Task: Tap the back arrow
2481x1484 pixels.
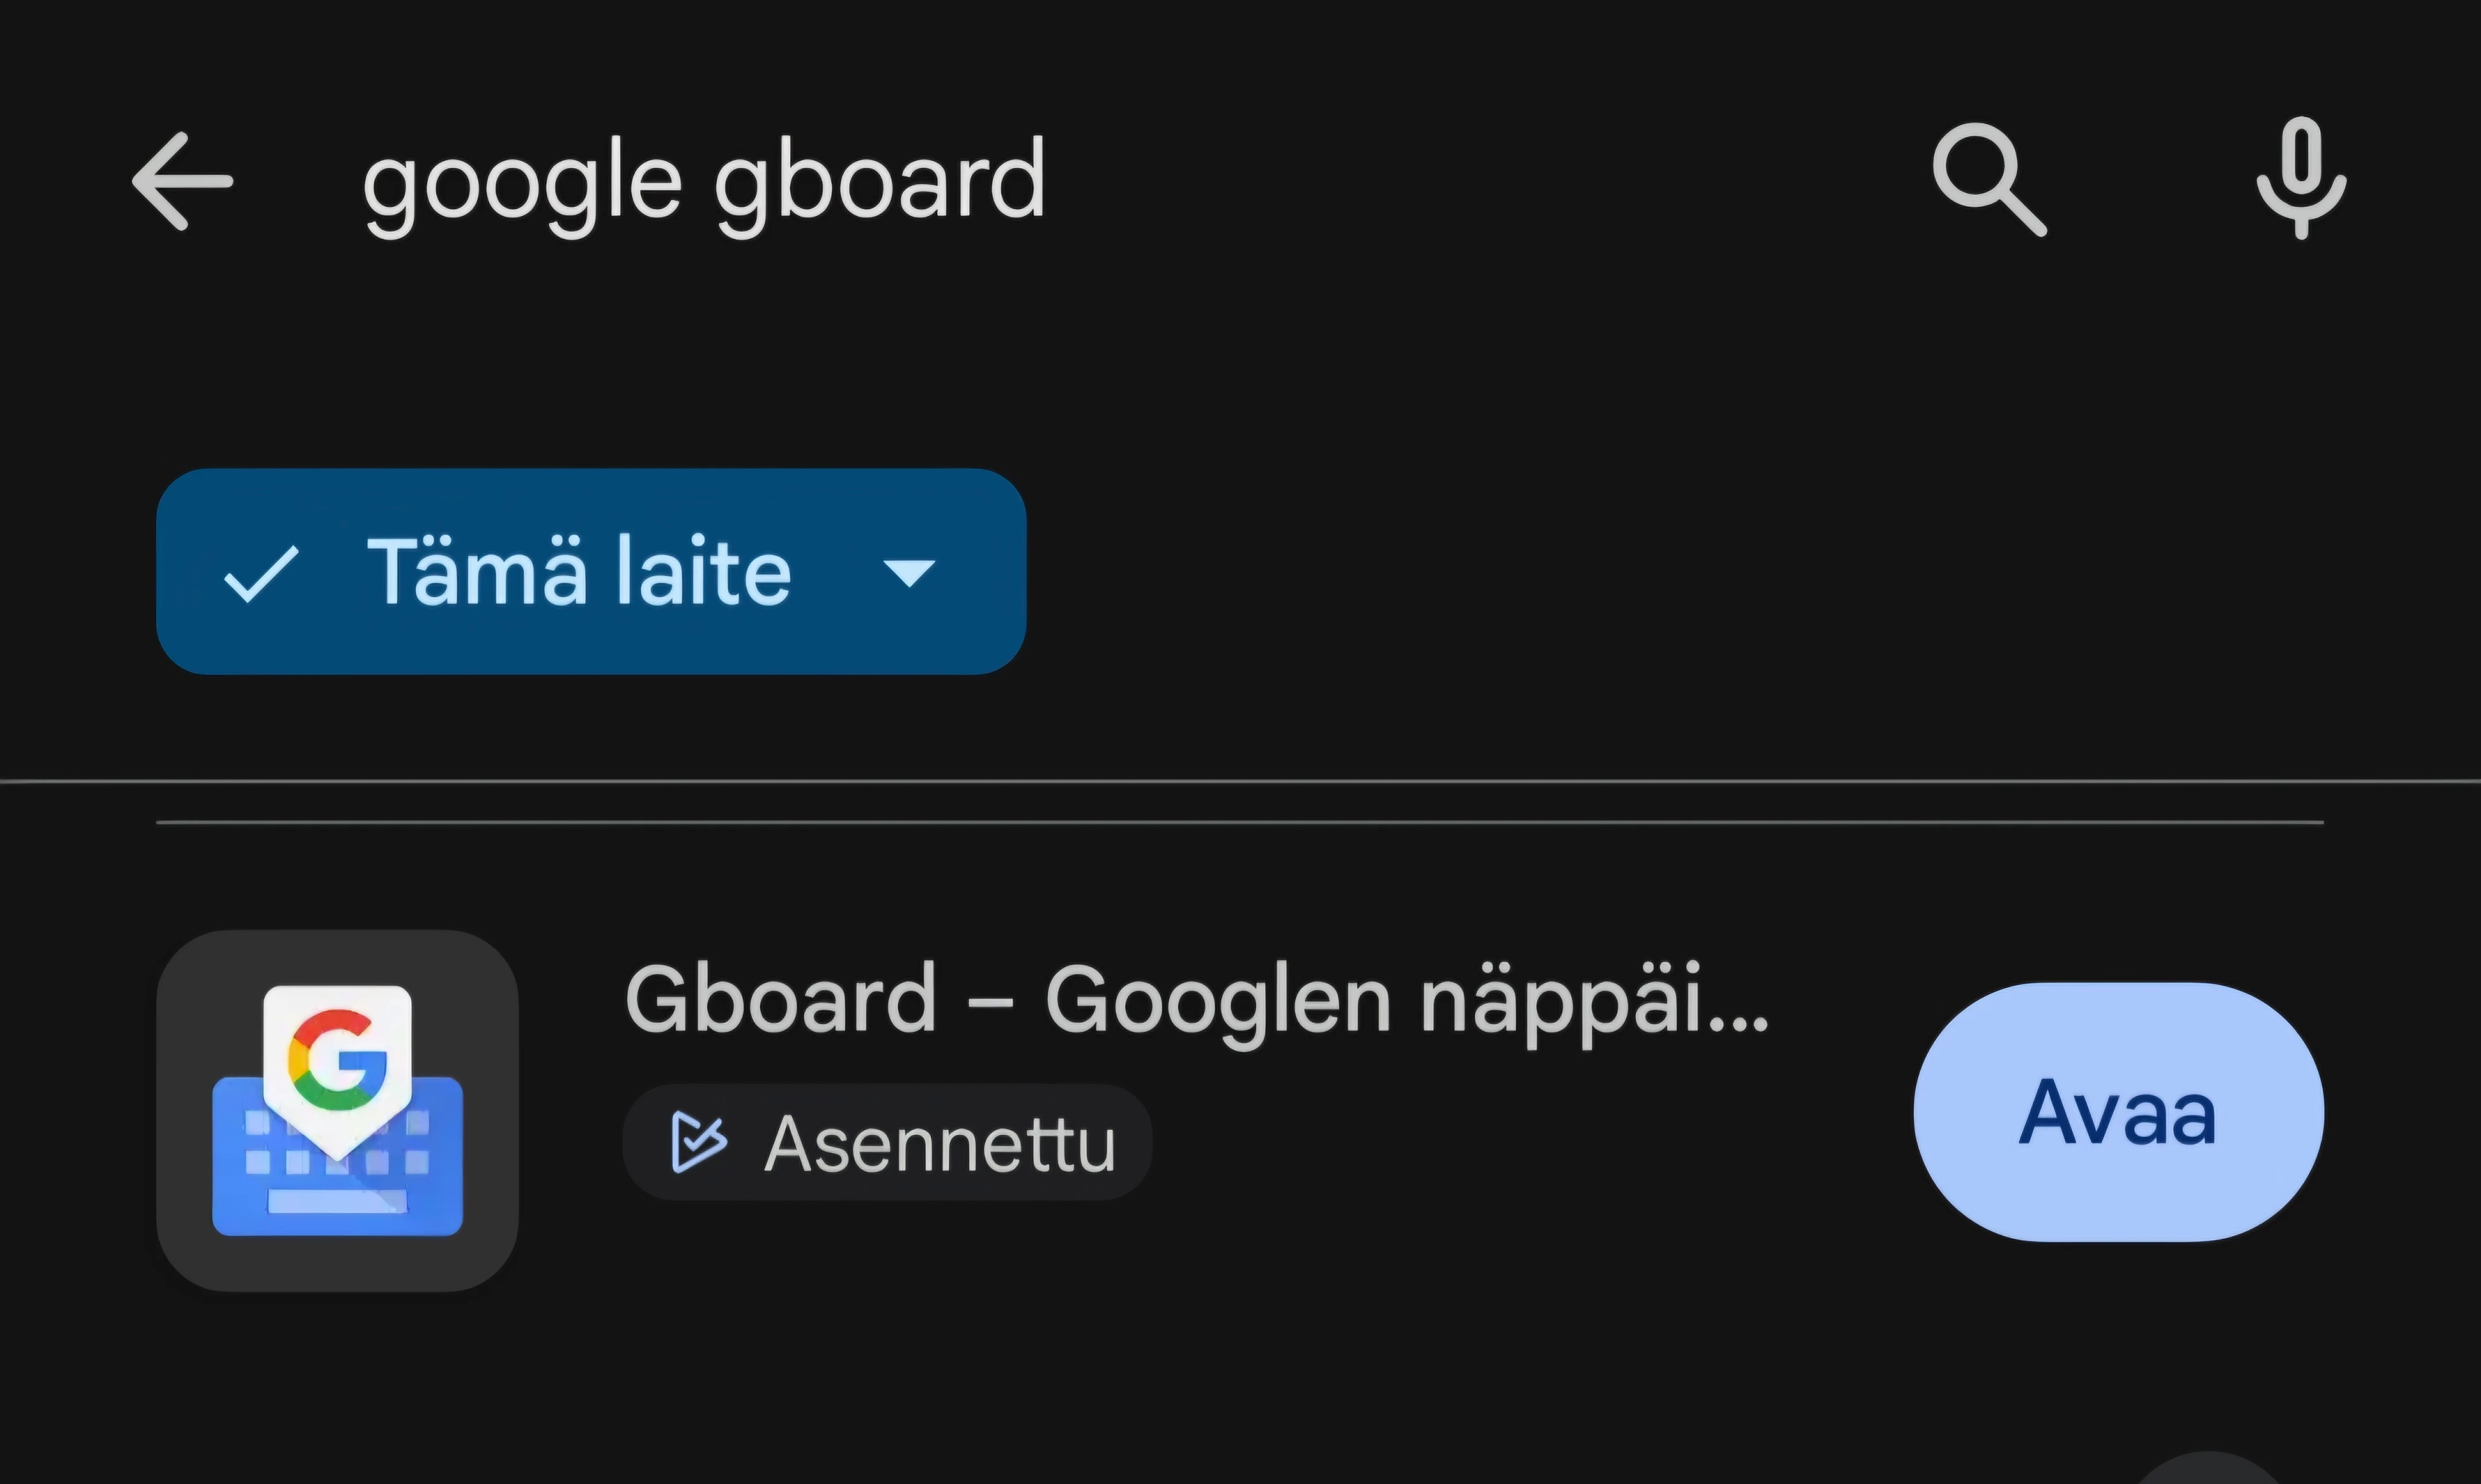Action: 182,182
